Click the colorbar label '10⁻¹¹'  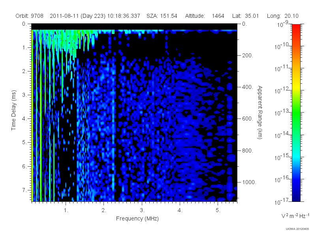282,68
